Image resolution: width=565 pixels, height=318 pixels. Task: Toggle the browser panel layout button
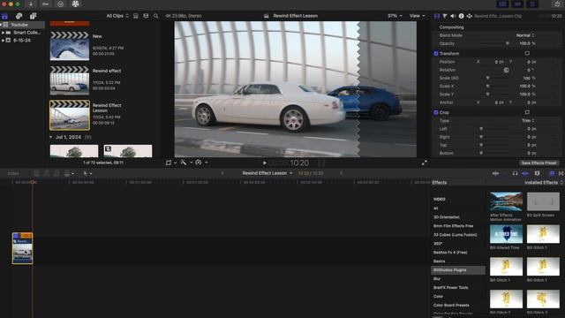[x=502, y=4]
